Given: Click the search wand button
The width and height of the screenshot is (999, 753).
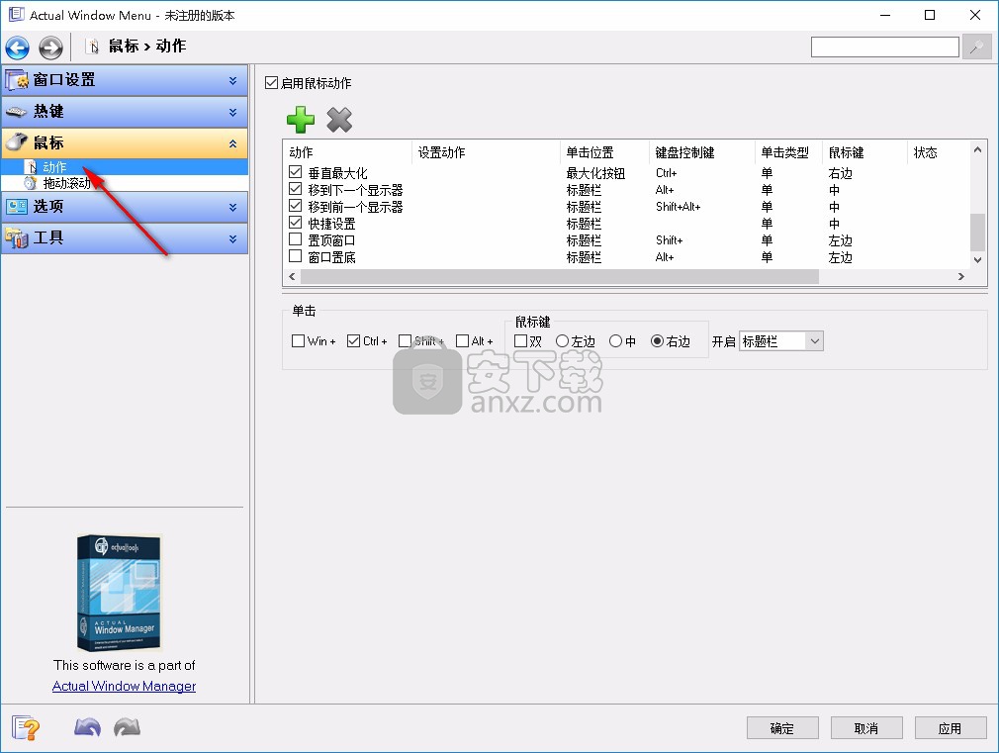Looking at the screenshot, I should click(x=976, y=47).
